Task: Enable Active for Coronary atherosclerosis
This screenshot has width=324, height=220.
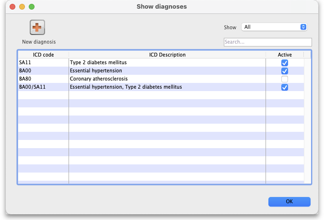Action: coord(285,79)
